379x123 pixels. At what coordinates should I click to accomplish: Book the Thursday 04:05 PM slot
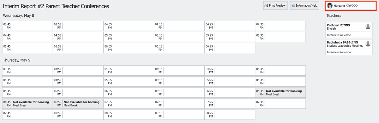[x=129, y=70]
